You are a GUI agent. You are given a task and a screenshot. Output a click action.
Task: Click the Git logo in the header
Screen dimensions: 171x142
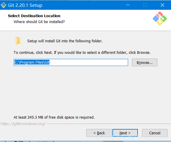160,19
